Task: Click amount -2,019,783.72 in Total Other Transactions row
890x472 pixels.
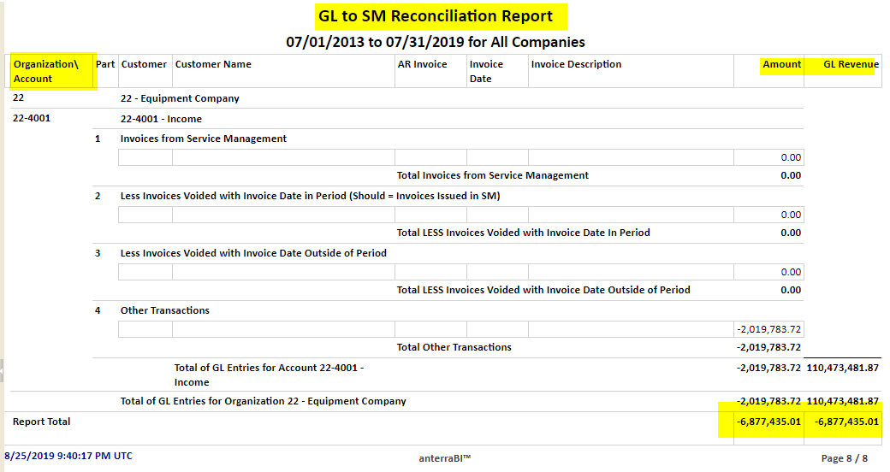Action: tap(768, 347)
